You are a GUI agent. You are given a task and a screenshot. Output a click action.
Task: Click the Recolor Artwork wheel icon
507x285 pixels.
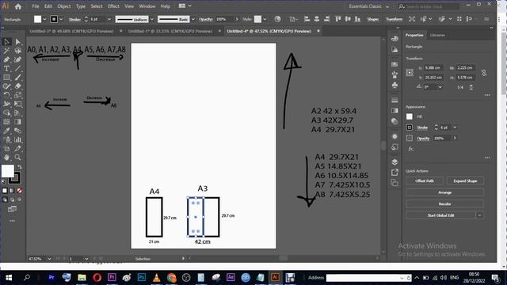point(277,19)
